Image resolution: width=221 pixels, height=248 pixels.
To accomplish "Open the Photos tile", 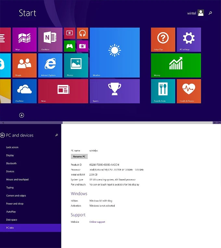I will 76,66.
